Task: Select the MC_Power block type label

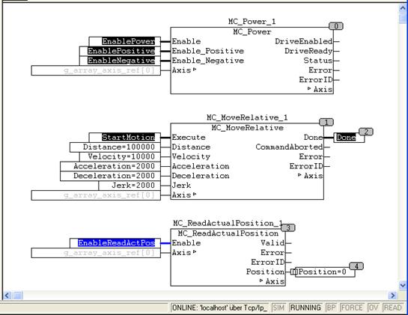Action: tap(252, 31)
